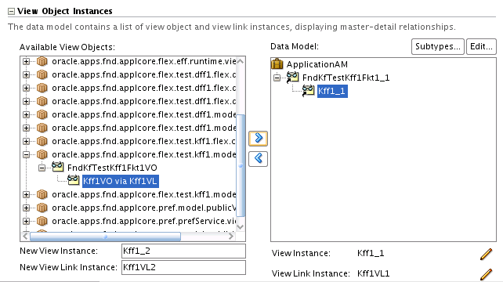
Task: Click package icon of flex.eff.runtime row
Action: [42, 61]
